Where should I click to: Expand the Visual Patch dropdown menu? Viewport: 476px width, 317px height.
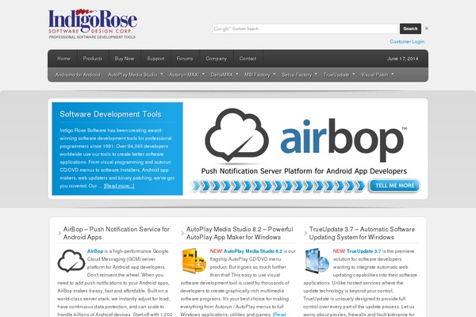click(x=393, y=74)
